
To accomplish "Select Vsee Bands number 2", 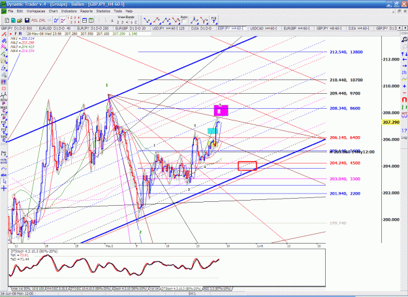I will pyautogui.click(x=118, y=22).
